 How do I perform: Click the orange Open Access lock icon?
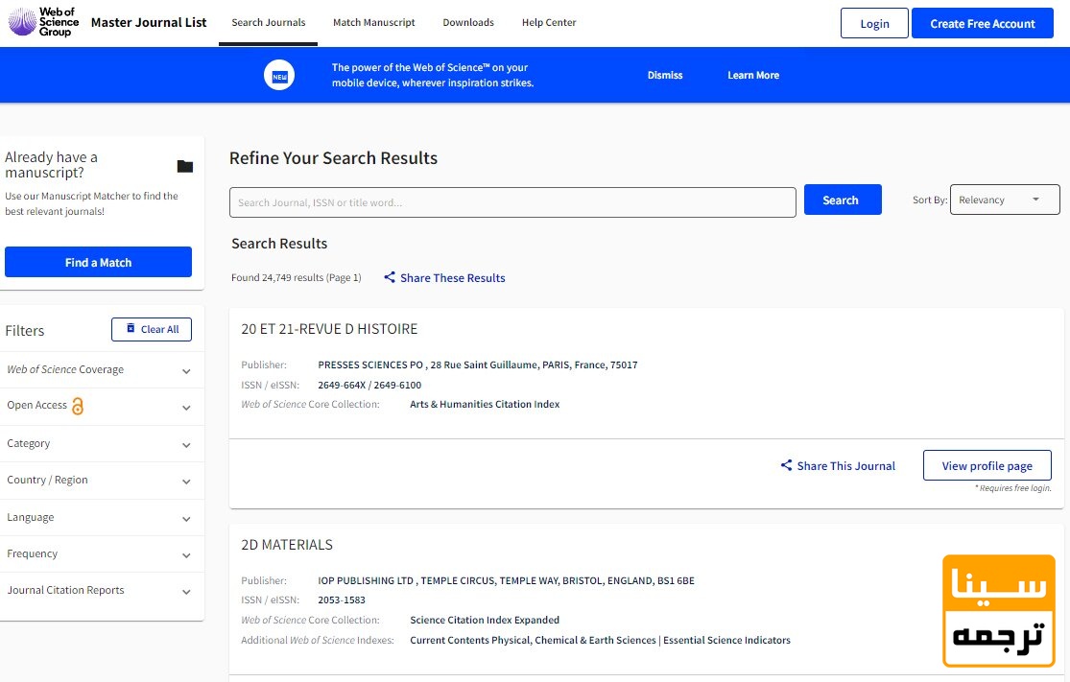[78, 406]
